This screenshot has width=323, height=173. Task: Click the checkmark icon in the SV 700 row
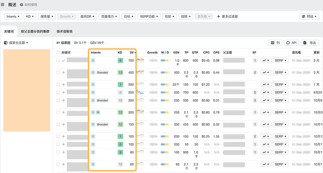pos(63,60)
